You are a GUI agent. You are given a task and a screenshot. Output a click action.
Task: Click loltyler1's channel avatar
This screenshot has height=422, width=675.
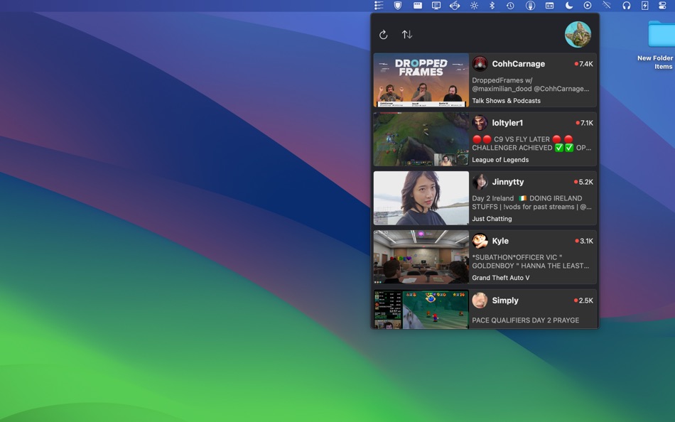coord(481,123)
